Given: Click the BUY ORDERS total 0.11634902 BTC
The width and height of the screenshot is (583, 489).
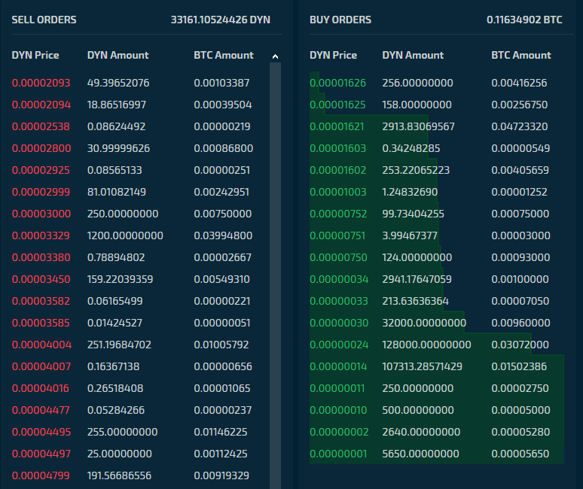Looking at the screenshot, I should pos(524,20).
